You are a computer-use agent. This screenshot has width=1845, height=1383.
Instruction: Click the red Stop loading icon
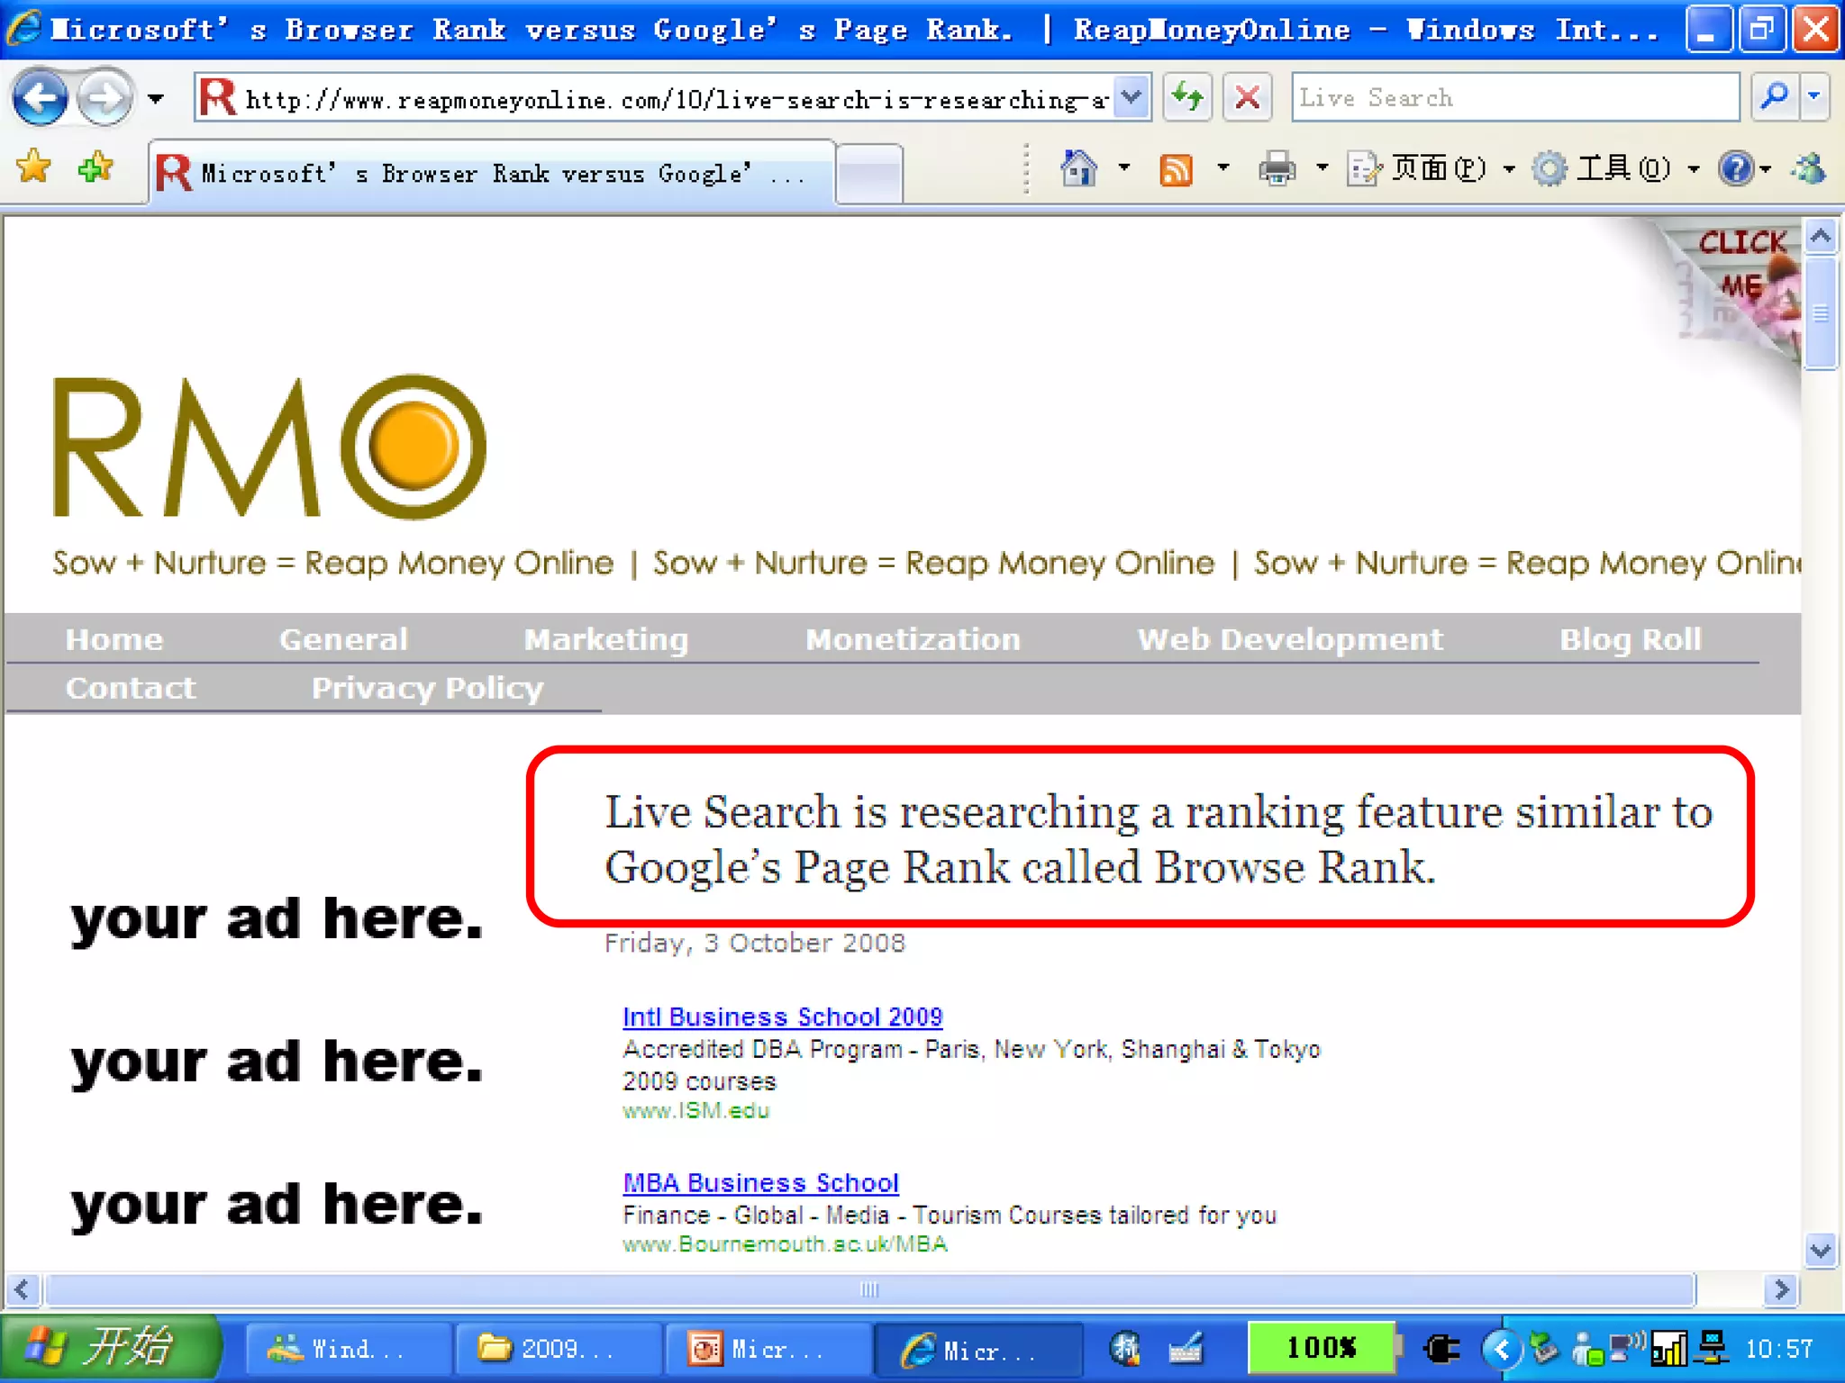pos(1247,97)
